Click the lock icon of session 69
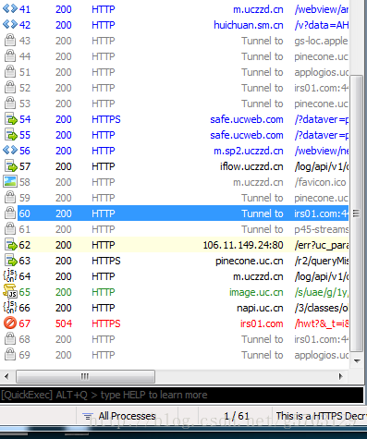367x439 pixels. point(10,355)
